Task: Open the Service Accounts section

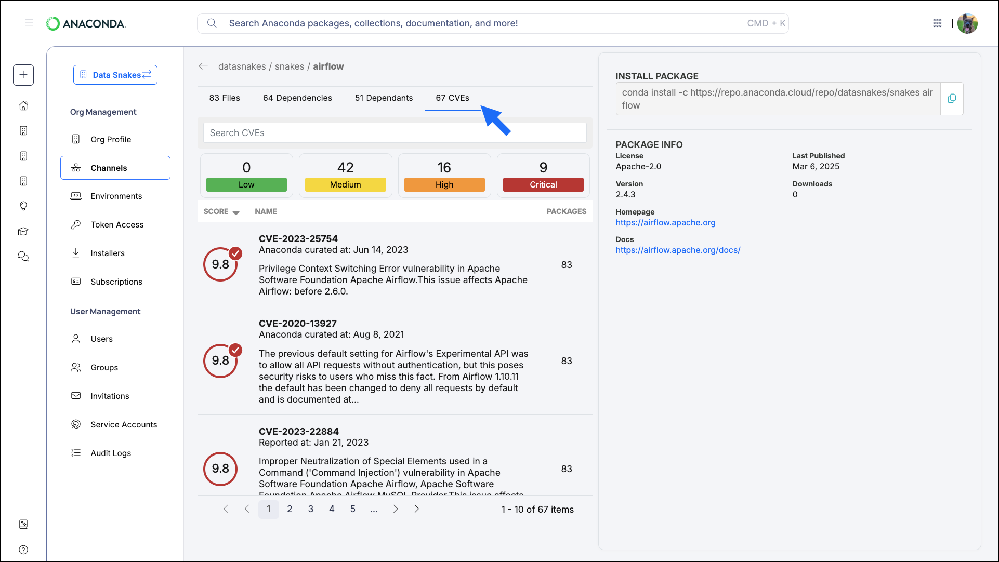Action: coord(123,424)
